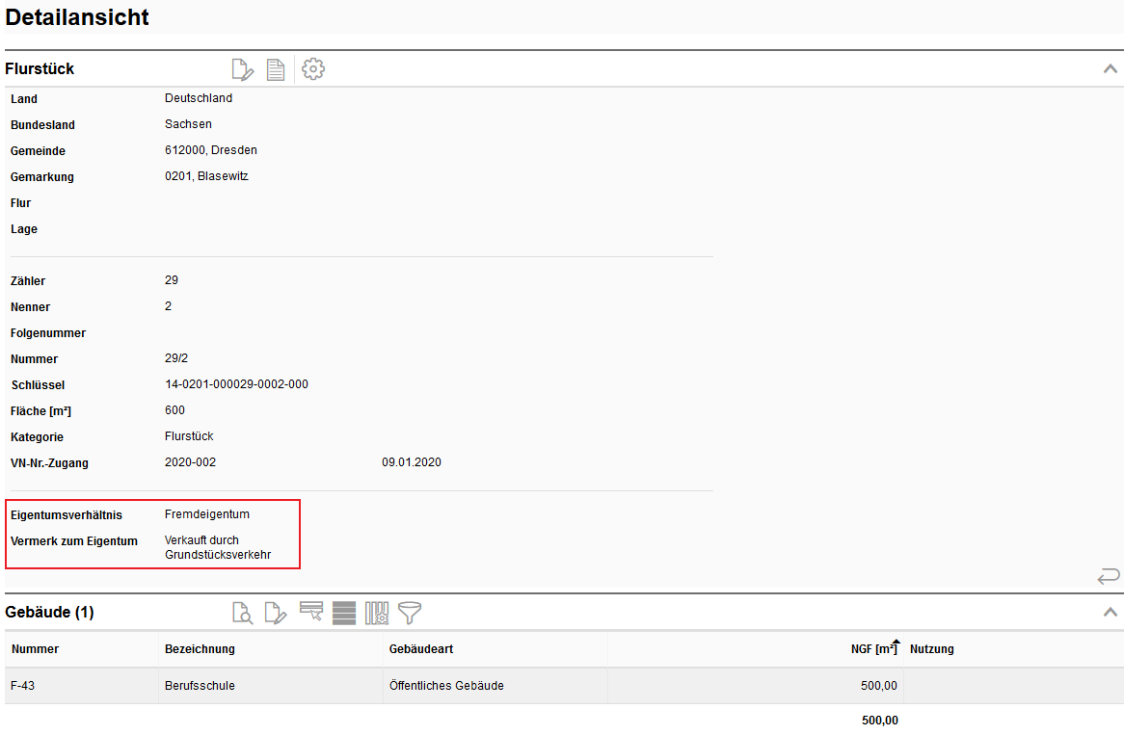Screen dimensions: 1124x735
Task: Click the Nutzung column header
Action: point(931,649)
